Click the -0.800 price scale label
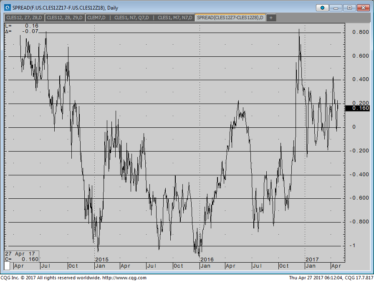The image size is (374, 281). [359, 222]
